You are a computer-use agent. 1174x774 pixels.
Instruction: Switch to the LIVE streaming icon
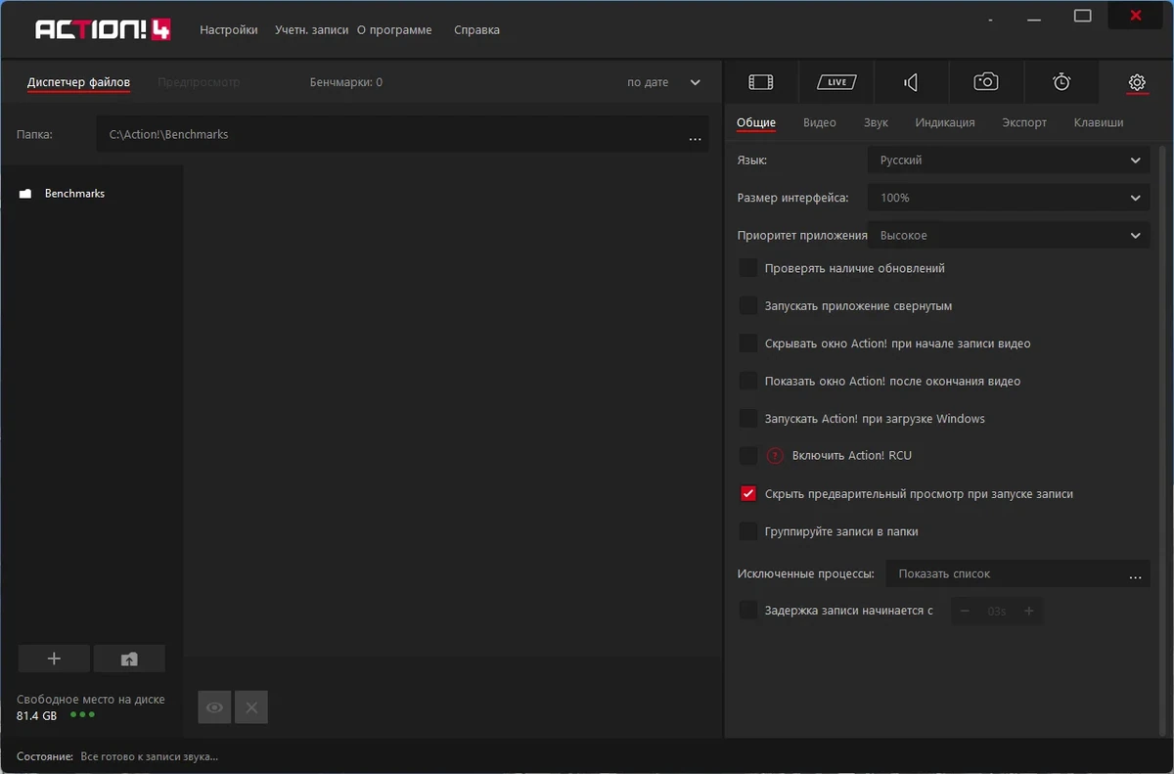pos(836,82)
